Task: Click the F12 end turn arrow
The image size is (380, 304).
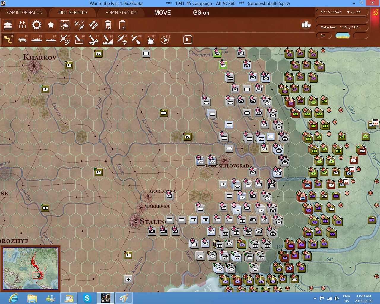Action: (x=165, y=39)
